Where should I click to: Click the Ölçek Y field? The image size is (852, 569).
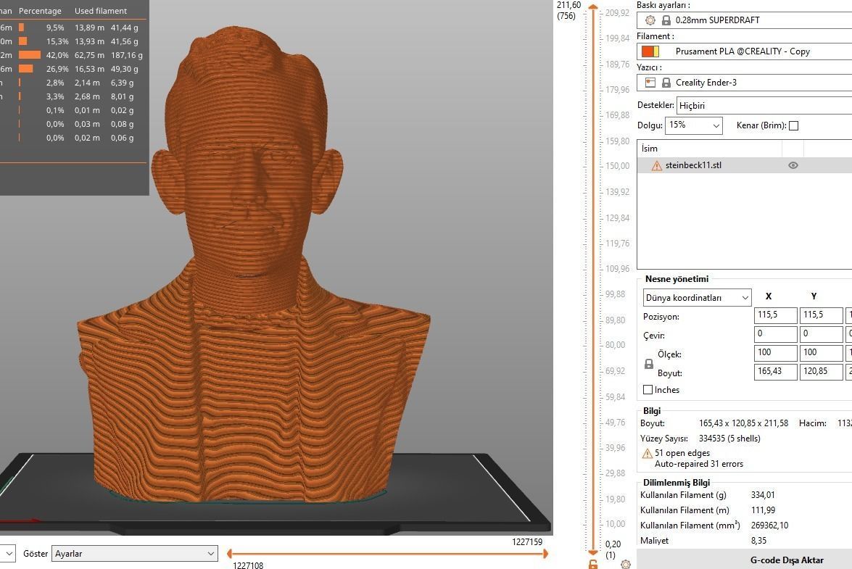[821, 353]
